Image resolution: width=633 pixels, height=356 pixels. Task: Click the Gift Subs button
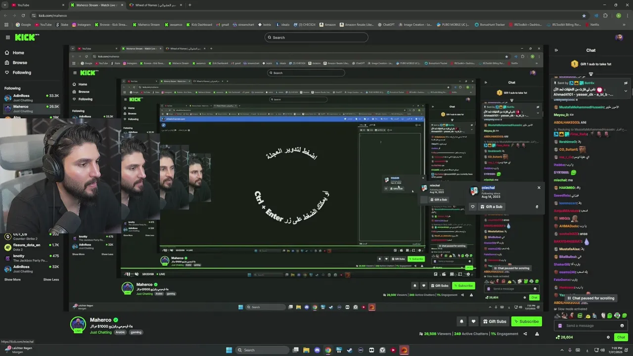pos(494,321)
